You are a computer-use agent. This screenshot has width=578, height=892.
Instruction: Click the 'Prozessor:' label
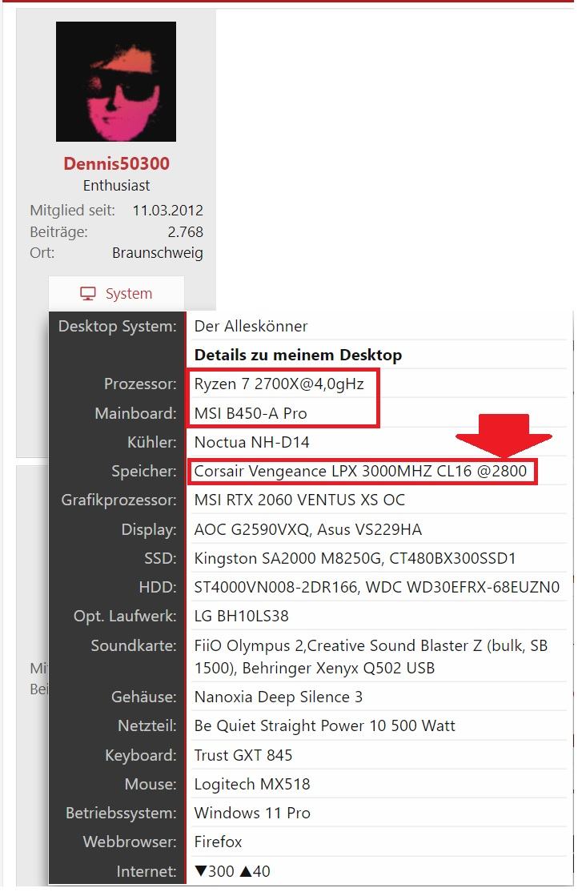click(x=140, y=384)
